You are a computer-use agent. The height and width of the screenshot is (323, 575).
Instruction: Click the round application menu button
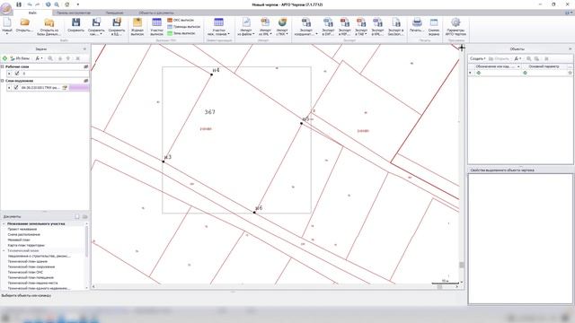tap(6, 8)
